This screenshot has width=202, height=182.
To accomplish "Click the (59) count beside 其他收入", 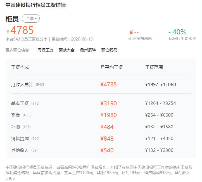I will (34, 150).
